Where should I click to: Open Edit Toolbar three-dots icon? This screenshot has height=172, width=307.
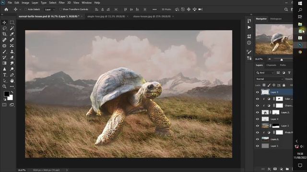[x=12, y=86]
